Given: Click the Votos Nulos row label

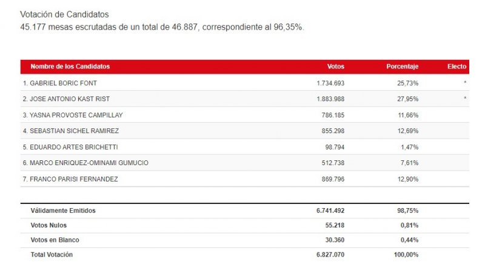Looking at the screenshot, I should pyautogui.click(x=50, y=225).
